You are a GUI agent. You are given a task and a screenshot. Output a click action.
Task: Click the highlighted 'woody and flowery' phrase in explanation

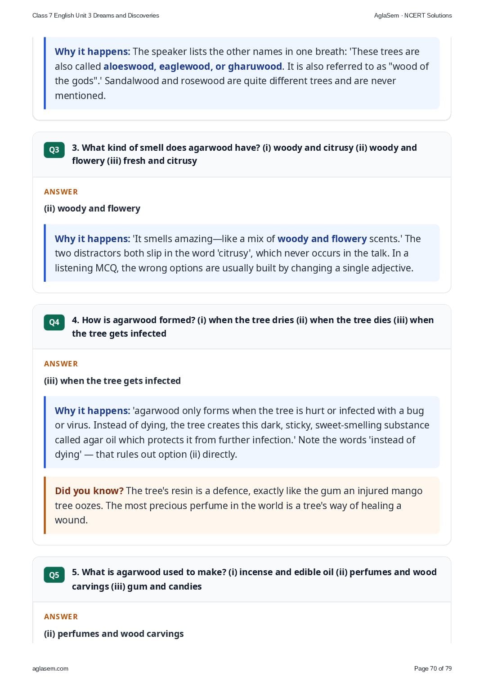(x=322, y=239)
